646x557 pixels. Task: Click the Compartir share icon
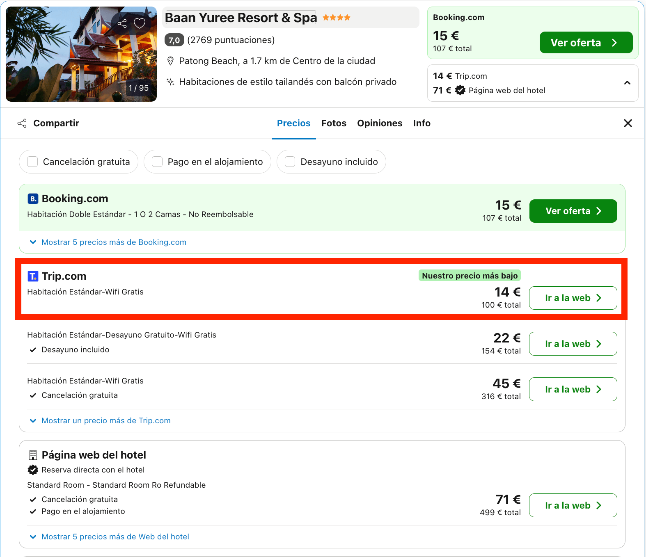tap(22, 123)
